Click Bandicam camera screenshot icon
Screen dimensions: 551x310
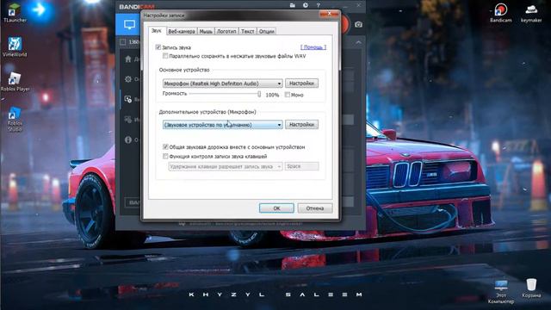tap(358, 25)
